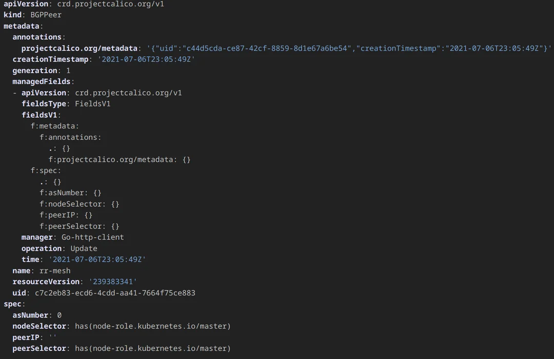Click the top-level 'metadata' key
This screenshot has height=359, width=554.
[x=21, y=26]
